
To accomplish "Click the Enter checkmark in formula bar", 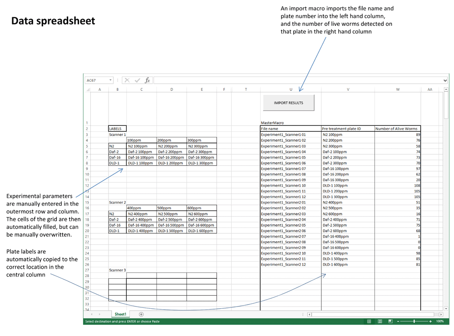I will 137,80.
